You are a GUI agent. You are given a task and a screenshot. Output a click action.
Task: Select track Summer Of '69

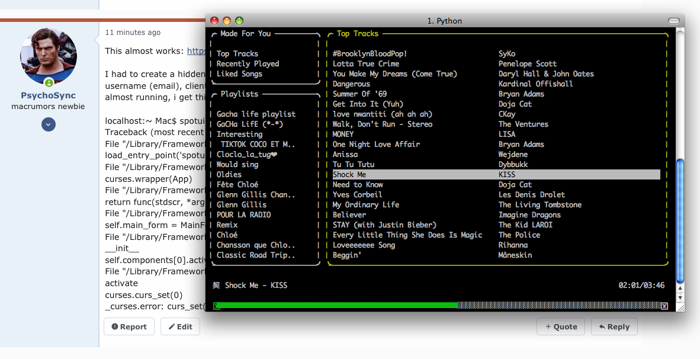pos(359,94)
